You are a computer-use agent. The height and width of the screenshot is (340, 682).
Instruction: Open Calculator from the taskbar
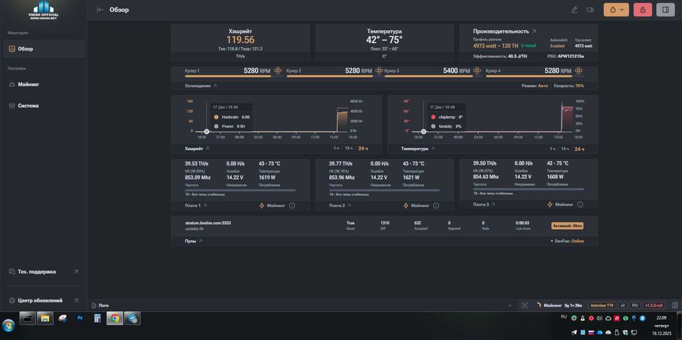97,319
